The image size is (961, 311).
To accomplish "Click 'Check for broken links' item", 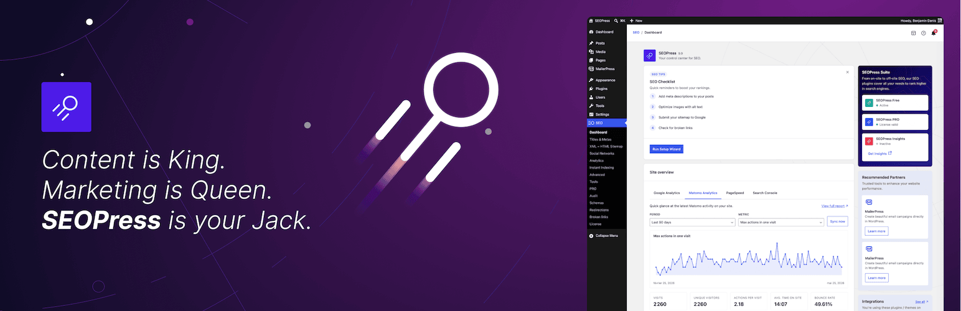I will tap(676, 128).
